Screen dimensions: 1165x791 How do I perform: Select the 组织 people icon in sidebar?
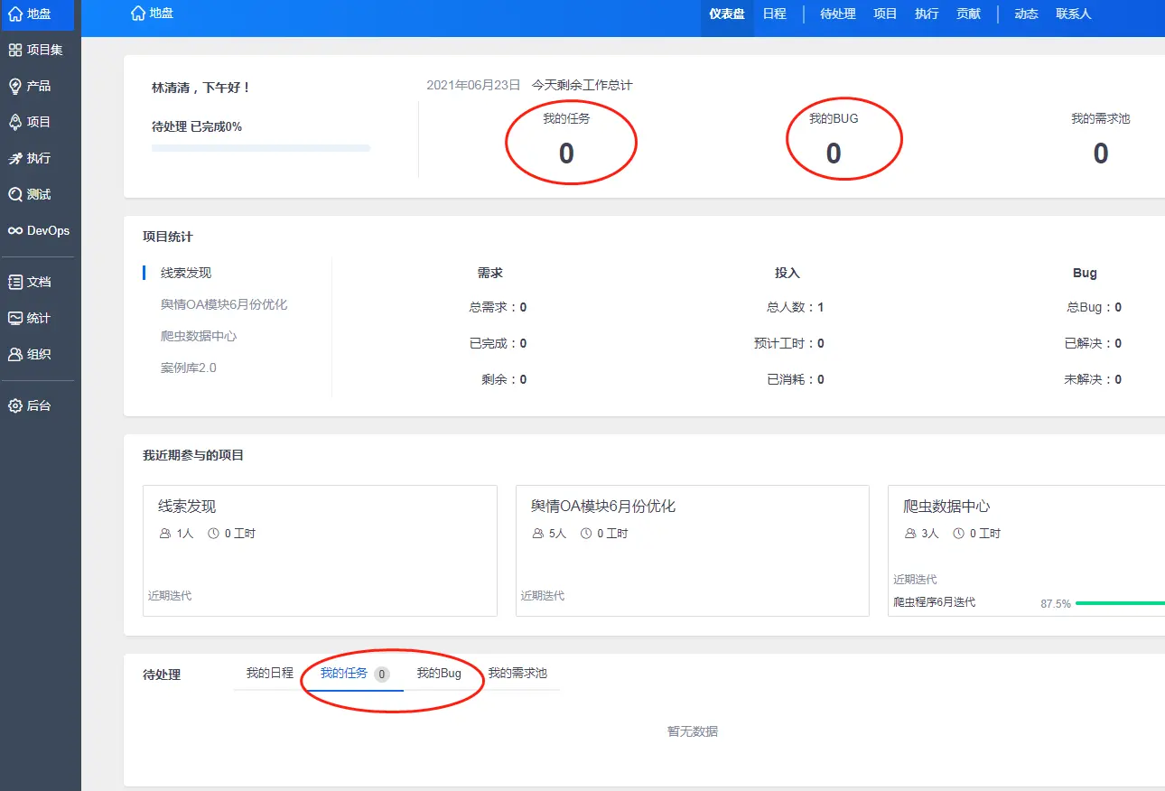click(15, 354)
